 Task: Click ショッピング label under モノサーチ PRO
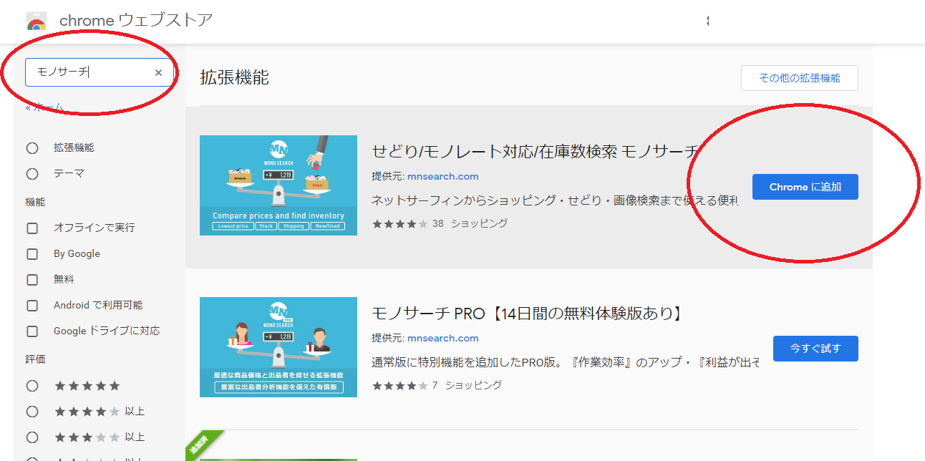click(x=473, y=385)
